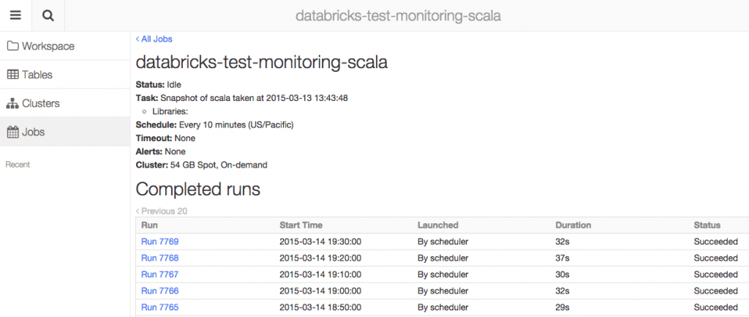Screen dimensions: 749x317
Task: Click the Jobs calendar icon
Action: tap(13, 133)
